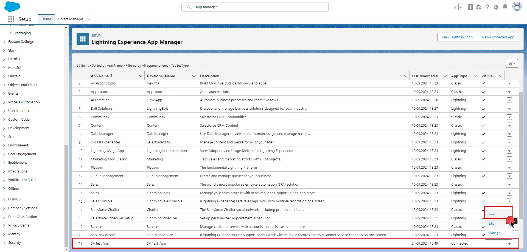
Task: Open the App Type column menu chevron
Action: [475, 76]
